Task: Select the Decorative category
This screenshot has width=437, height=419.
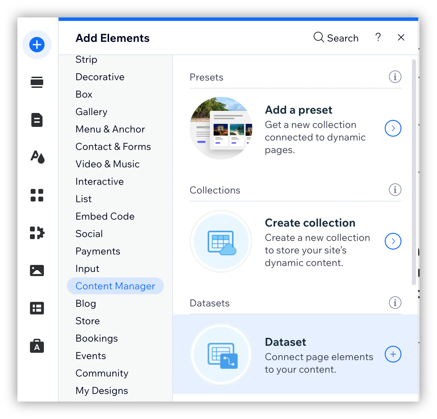Action: click(100, 77)
